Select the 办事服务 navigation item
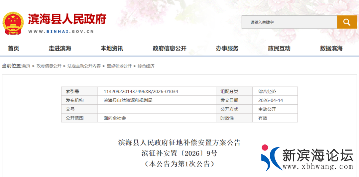The image size is (359, 177). pos(227,48)
